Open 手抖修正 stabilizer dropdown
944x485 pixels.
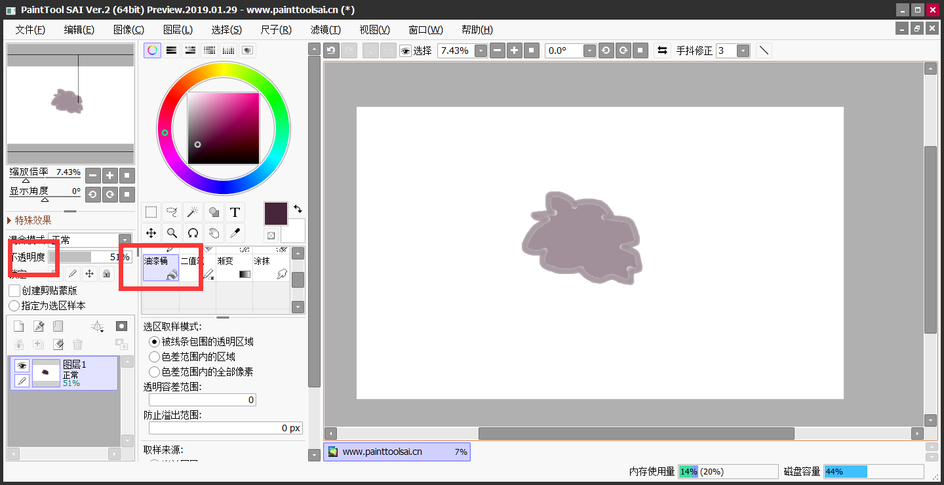click(743, 50)
